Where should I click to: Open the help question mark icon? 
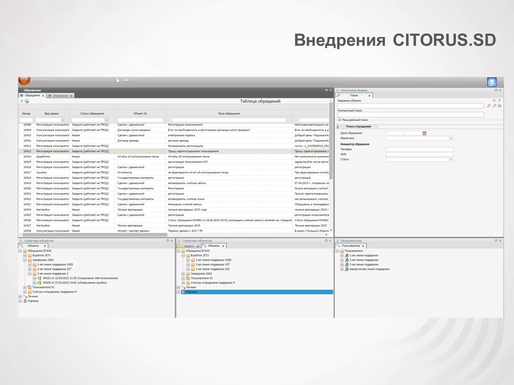(499, 101)
